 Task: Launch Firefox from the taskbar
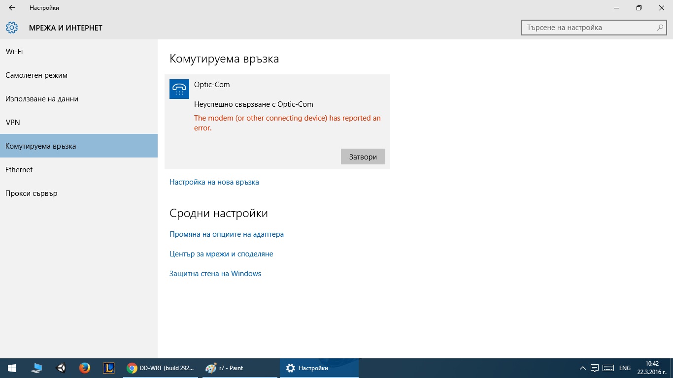click(85, 368)
